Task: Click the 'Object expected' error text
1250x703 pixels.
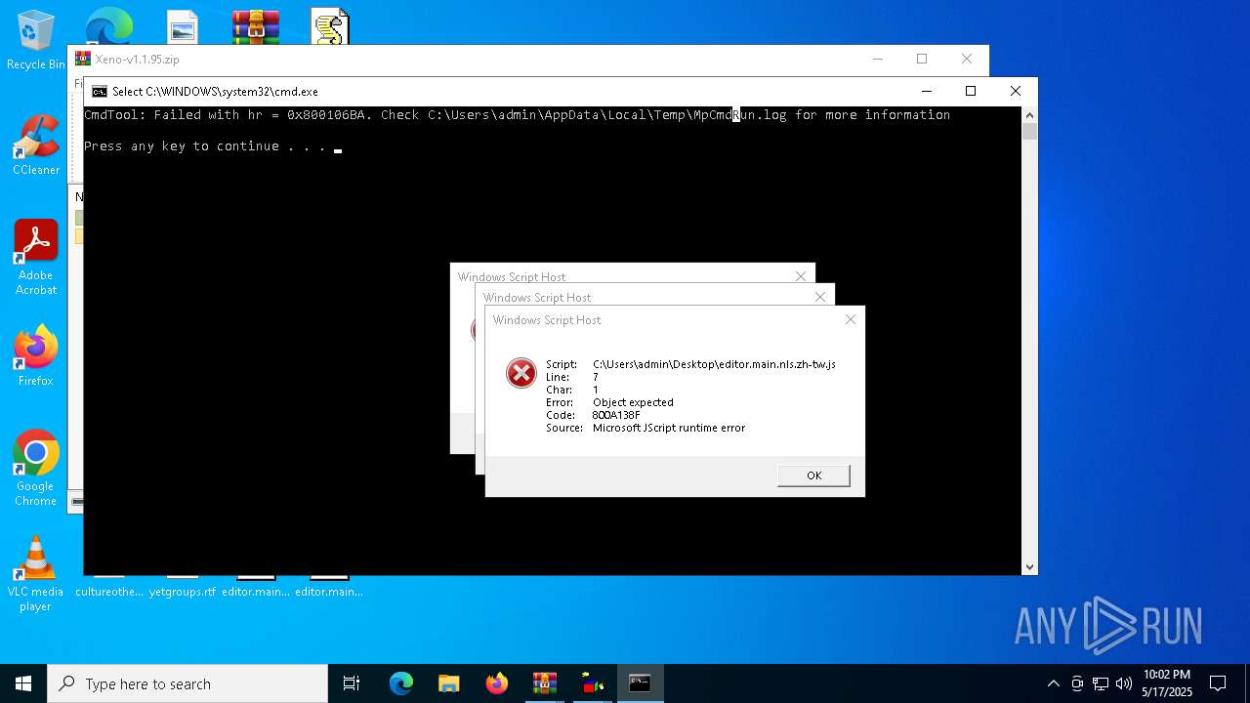Action: 633,402
